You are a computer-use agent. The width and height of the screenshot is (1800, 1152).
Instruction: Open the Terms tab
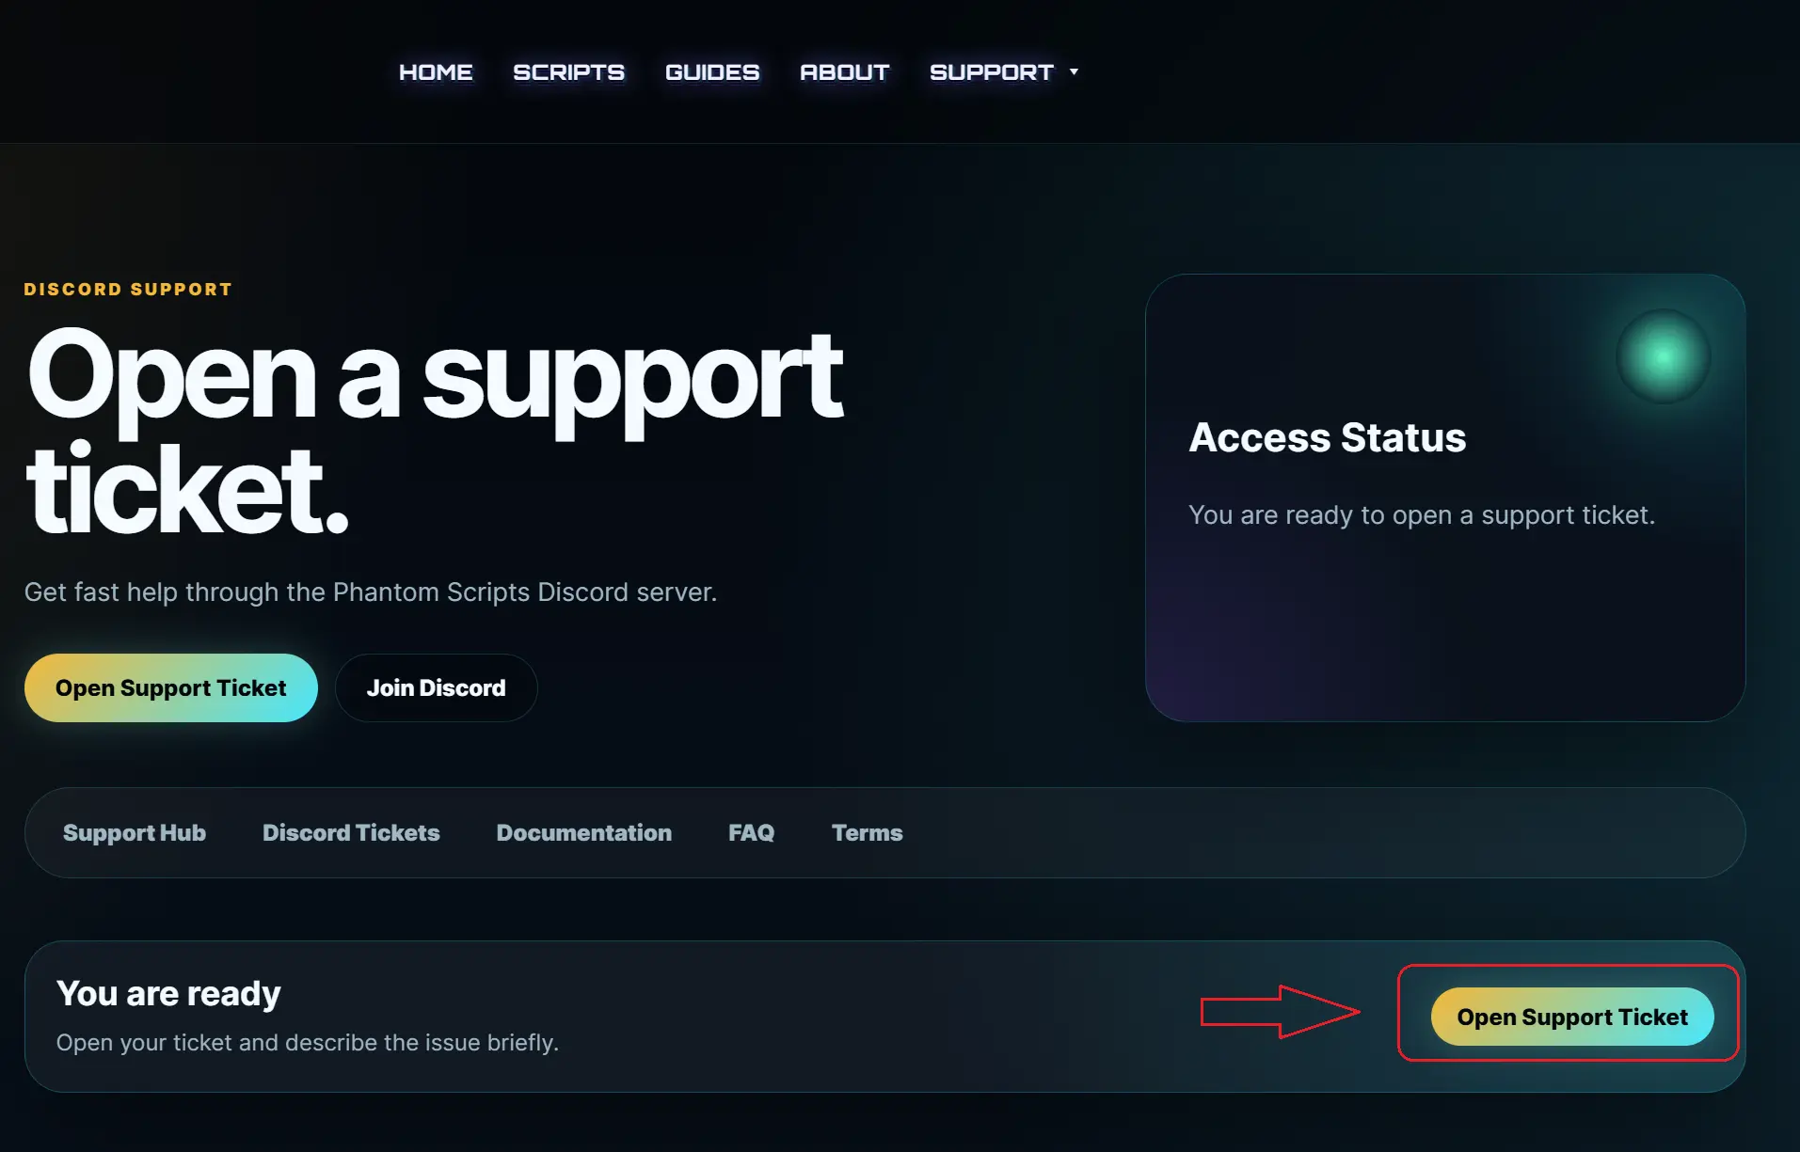pos(868,833)
